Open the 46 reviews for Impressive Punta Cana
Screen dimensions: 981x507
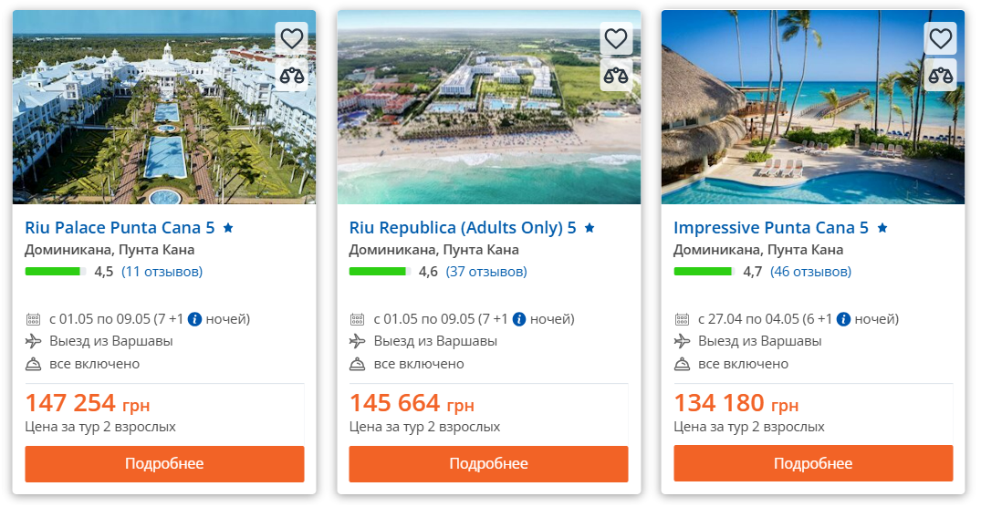pyautogui.click(x=810, y=272)
